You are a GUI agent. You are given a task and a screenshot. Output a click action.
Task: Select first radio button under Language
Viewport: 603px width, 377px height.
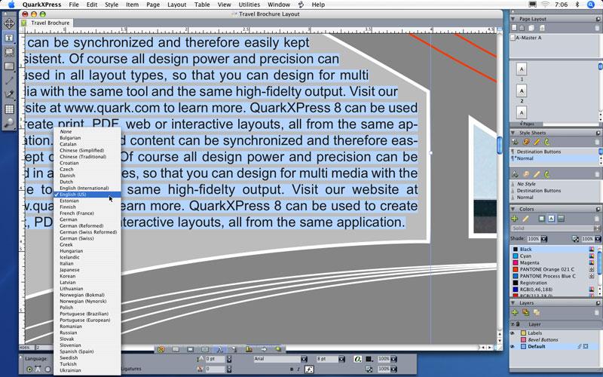point(29,369)
